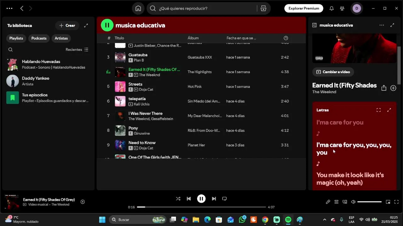Expand the now playing view fullscreen
Screen dimensions: 403x226
point(392,25)
